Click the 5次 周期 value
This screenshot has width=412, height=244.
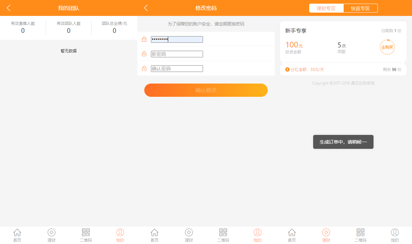point(342,47)
